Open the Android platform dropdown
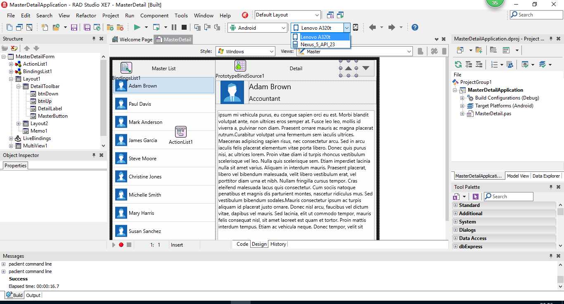Image resolution: width=564 pixels, height=304 pixels. coord(283,28)
